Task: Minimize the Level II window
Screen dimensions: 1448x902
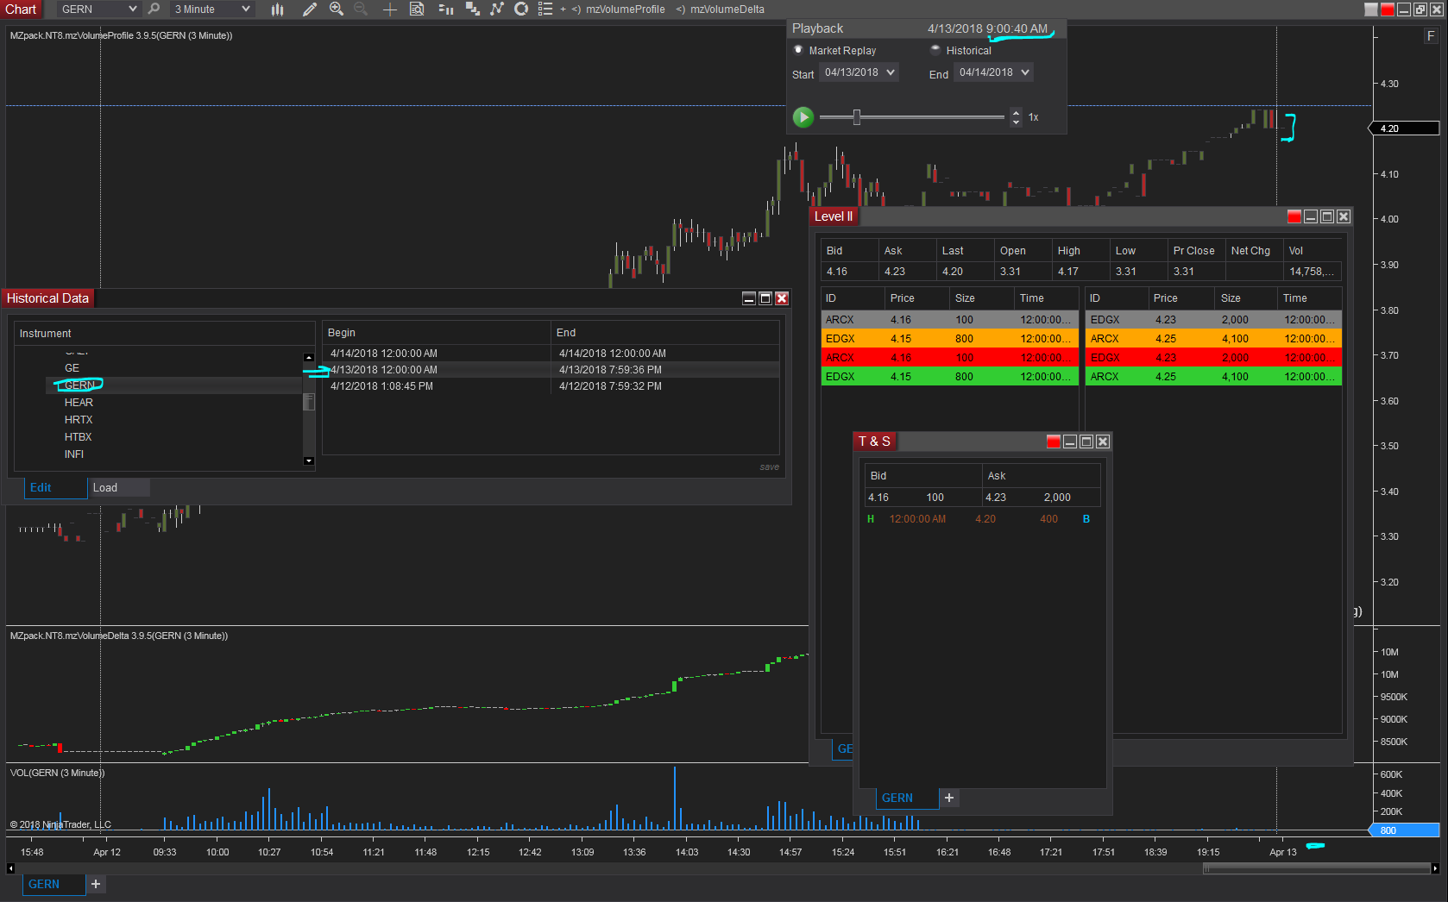Action: (x=1311, y=216)
